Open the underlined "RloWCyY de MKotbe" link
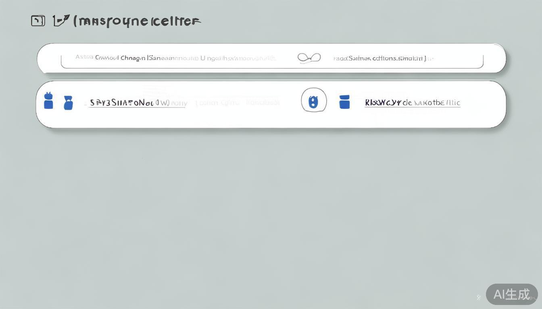The height and width of the screenshot is (309, 542). pos(412,103)
